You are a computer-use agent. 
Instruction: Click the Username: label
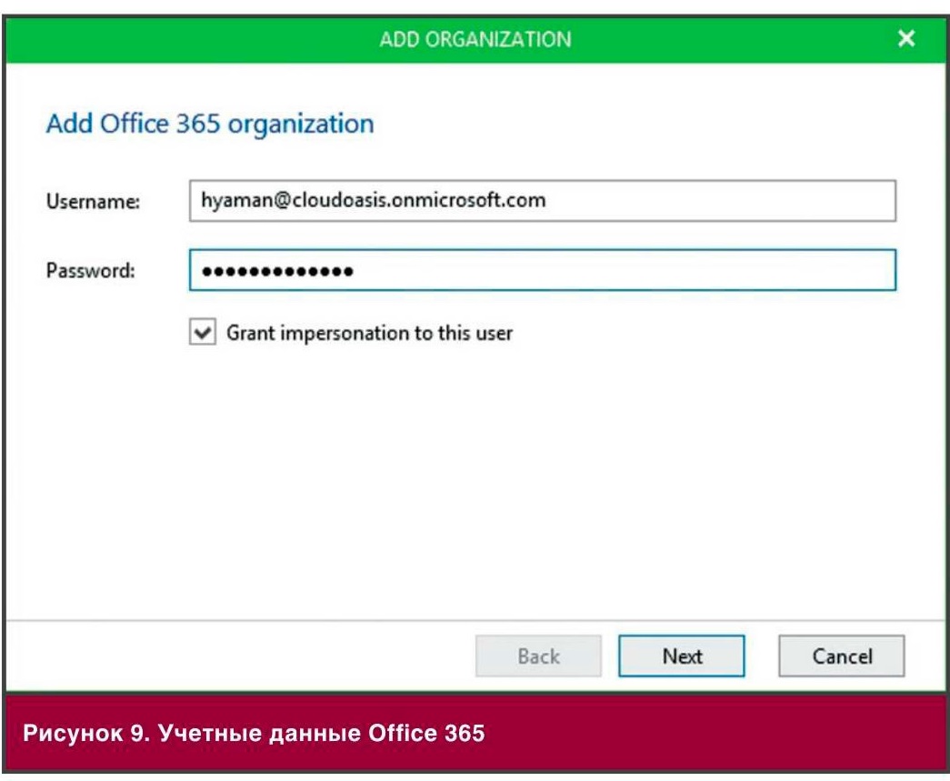(94, 201)
